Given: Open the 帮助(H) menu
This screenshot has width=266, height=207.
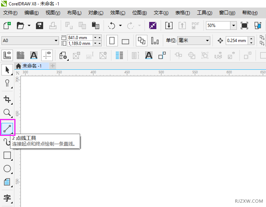Looking at the screenshot, I should tap(250, 13).
